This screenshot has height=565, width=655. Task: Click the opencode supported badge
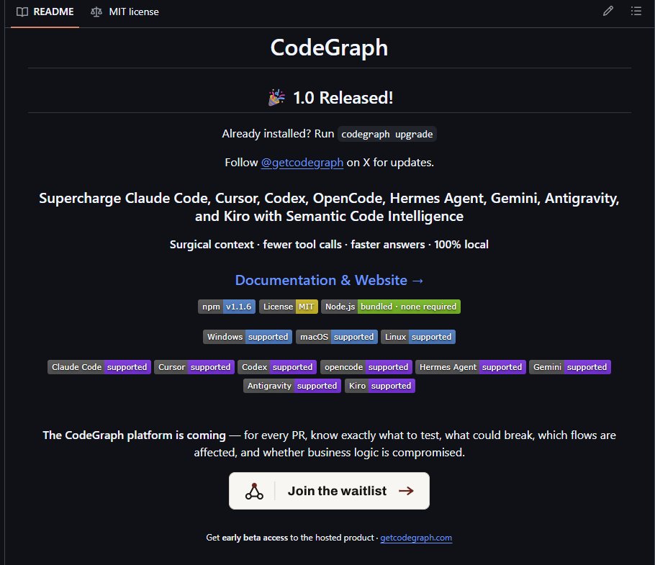[366, 367]
